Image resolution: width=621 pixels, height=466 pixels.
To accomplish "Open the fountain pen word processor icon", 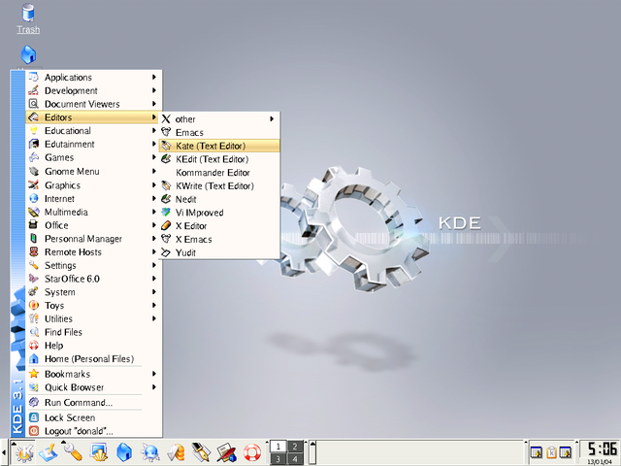I will [x=201, y=451].
